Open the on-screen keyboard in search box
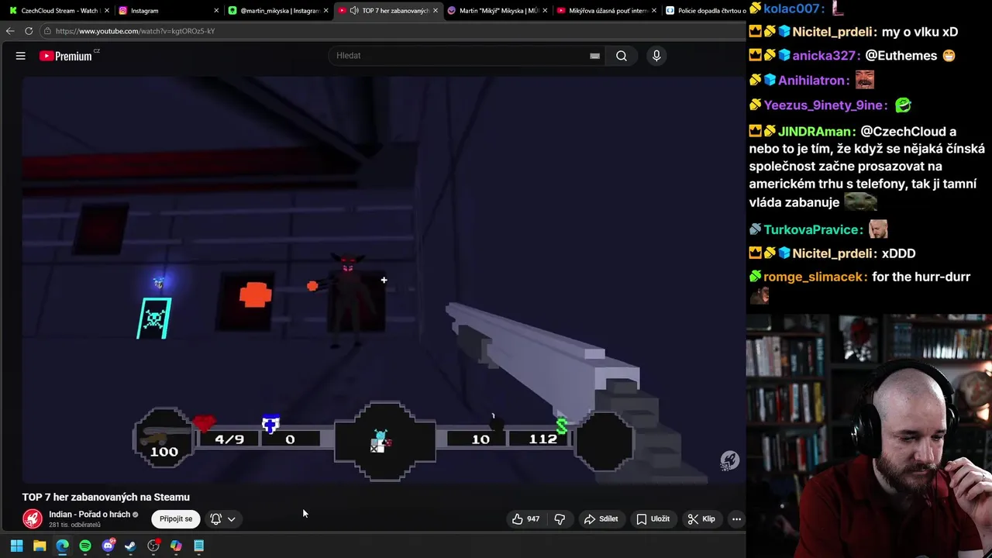Screen dimensions: 992x558 (x=594, y=56)
